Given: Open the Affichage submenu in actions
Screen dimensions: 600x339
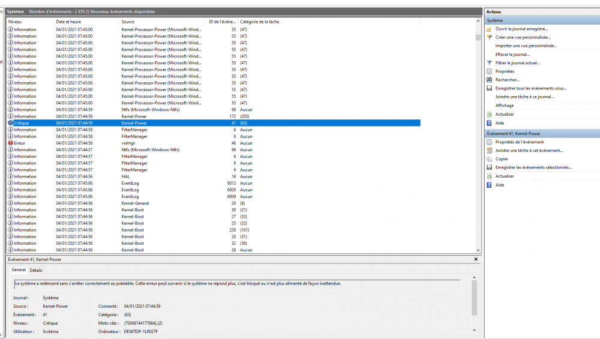Looking at the screenshot, I should 505,106.
